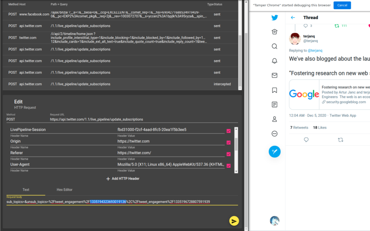Edit the Method field showing POST
This screenshot has width=370, height=231.
tap(26, 119)
